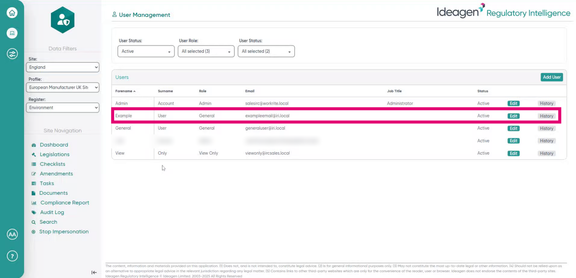The image size is (576, 278).
Task: Select Stop Impersonation
Action: click(x=64, y=232)
